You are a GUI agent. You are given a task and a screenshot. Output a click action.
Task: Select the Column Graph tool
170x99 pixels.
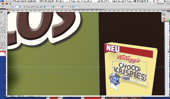tap(4, 30)
